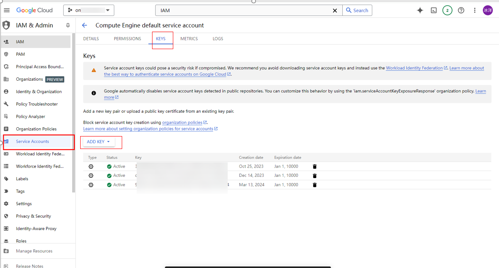Open Workforce Identity Federation sidebar item
The width and height of the screenshot is (499, 268).
pos(37,166)
